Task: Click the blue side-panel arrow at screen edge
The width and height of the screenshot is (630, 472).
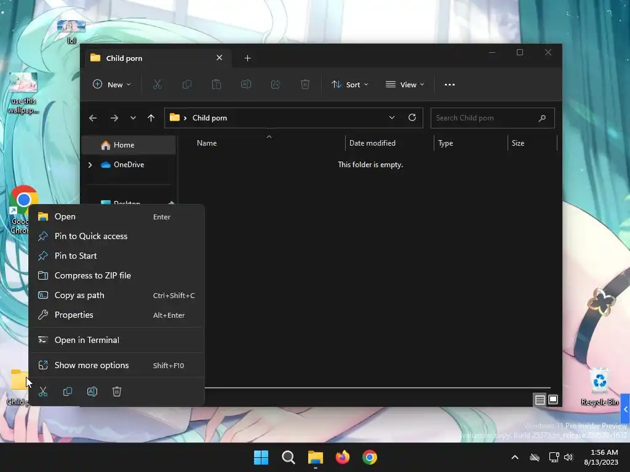Action: coord(625,409)
